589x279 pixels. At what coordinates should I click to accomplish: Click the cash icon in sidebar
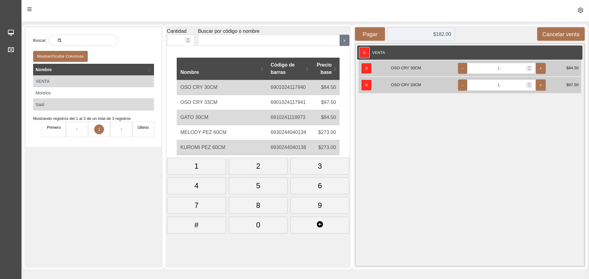point(11,50)
